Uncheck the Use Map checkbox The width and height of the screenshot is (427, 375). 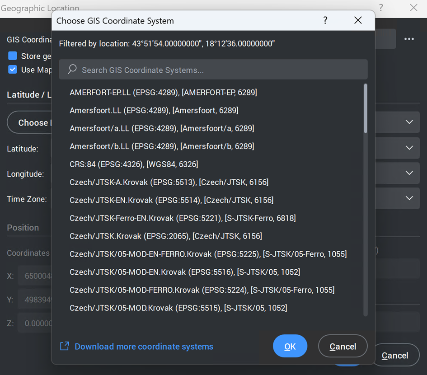13,70
